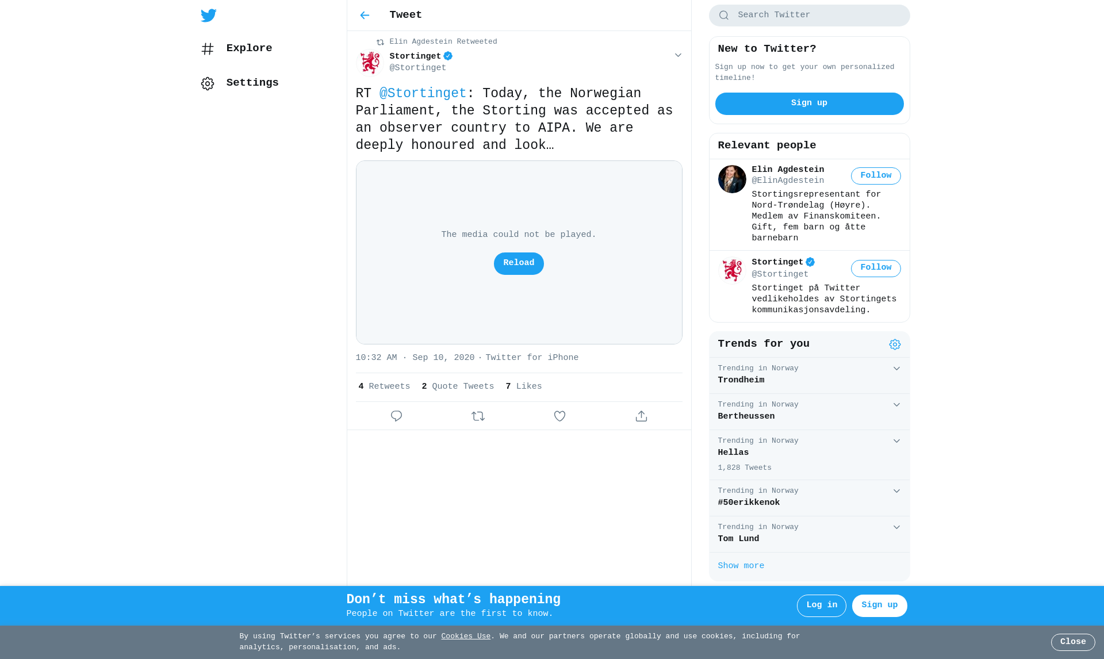The height and width of the screenshot is (659, 1104).
Task: Click the retweet icon below tweet
Action: tap(478, 416)
